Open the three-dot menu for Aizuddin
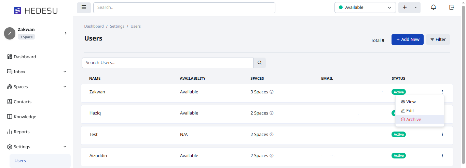 pos(442,156)
